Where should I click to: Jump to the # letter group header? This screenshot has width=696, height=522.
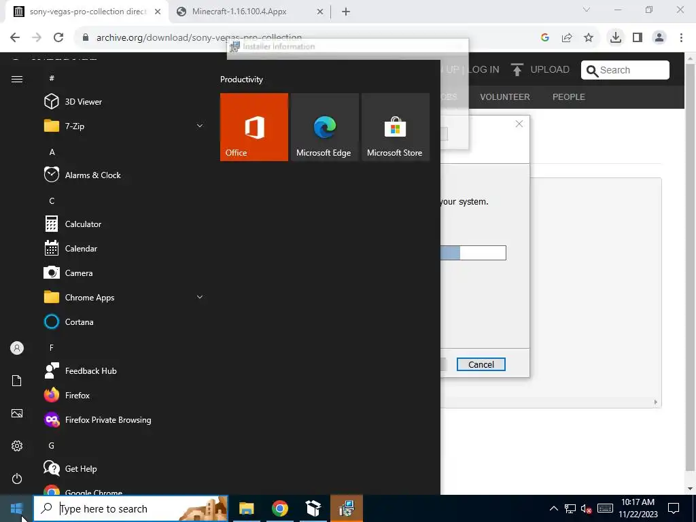click(52, 78)
